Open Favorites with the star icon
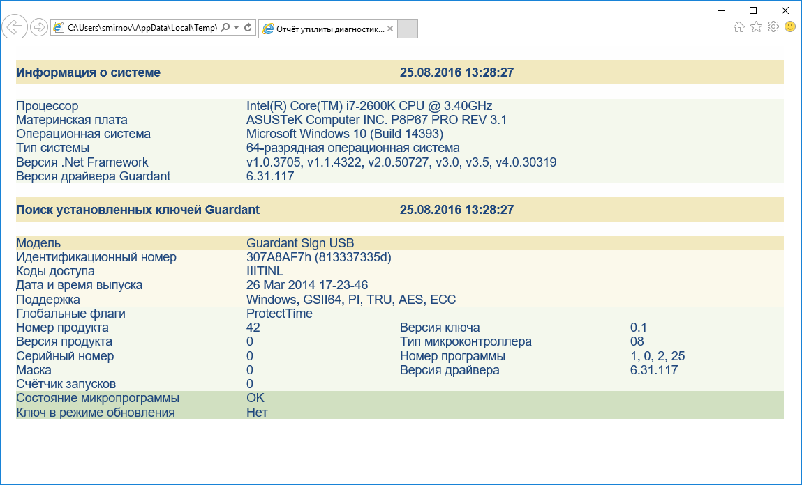Viewport: 802px width, 485px height. 756,27
